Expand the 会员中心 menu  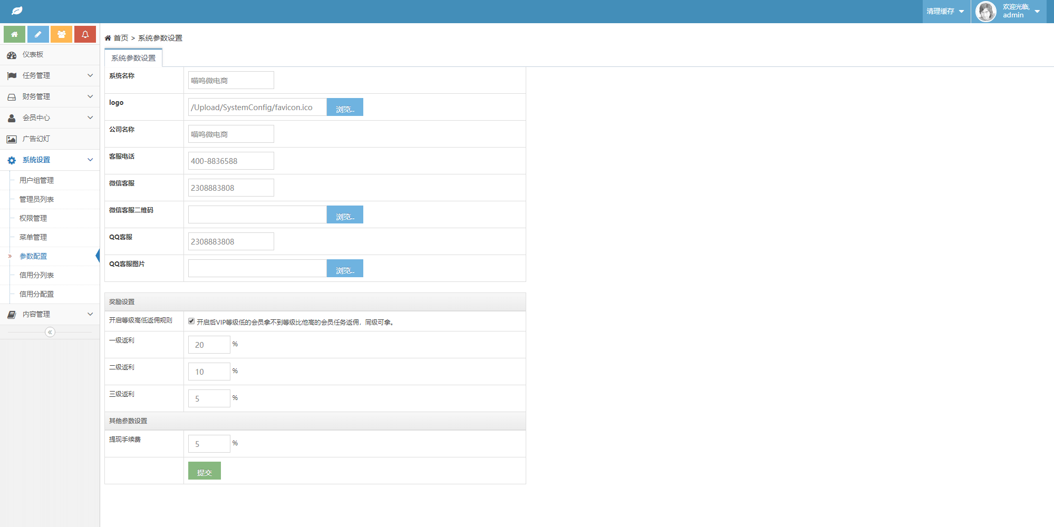pos(50,118)
